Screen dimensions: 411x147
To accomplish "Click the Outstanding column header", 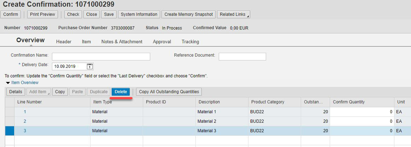I will point(315,102).
